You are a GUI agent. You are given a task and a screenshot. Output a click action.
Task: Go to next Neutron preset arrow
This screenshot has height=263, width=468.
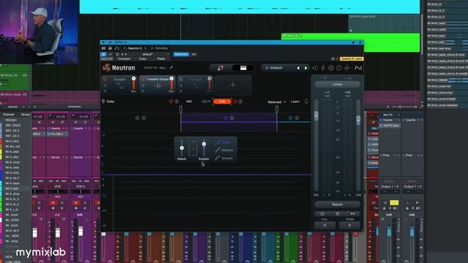[x=306, y=68]
